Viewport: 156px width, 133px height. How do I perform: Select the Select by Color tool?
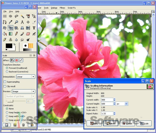(x=28, y=16)
